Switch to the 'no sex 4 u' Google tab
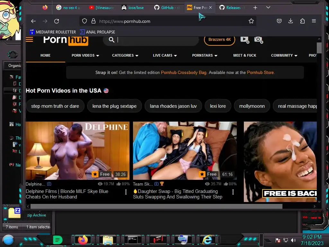The width and height of the screenshot is (329, 247). point(68,8)
